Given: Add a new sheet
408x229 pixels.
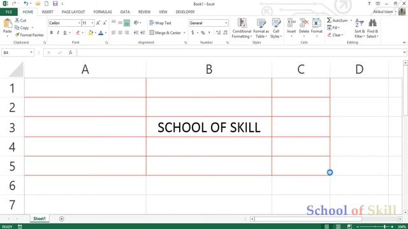Looking at the screenshot, I should click(61, 219).
